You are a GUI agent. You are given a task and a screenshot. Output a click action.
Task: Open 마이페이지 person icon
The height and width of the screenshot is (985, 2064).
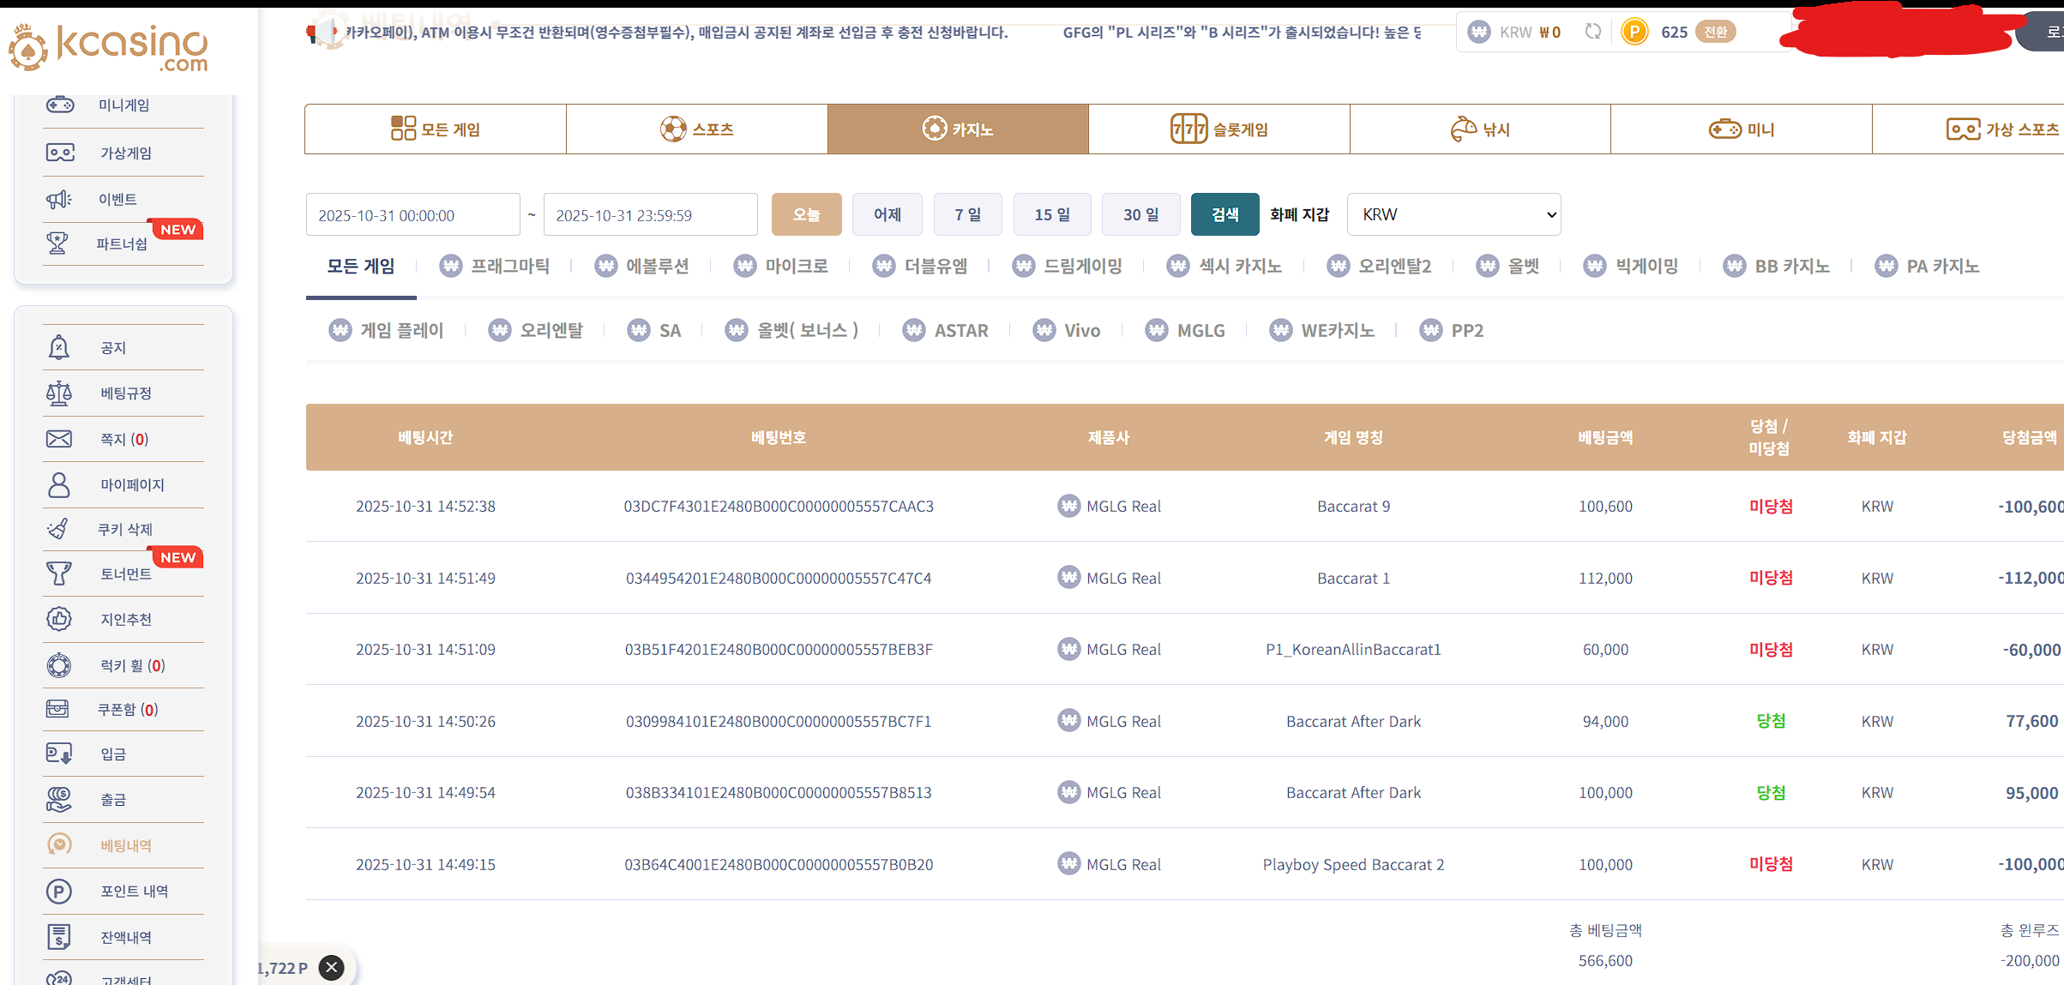coord(58,485)
